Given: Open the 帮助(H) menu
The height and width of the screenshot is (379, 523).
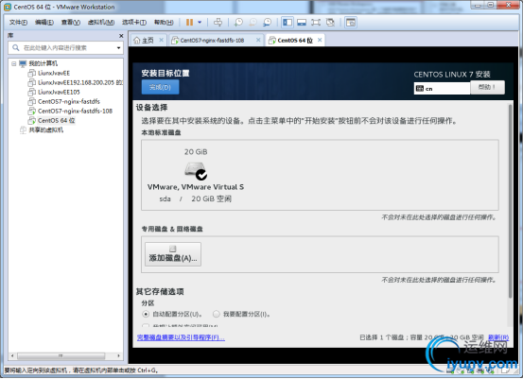Looking at the screenshot, I should click(x=164, y=23).
